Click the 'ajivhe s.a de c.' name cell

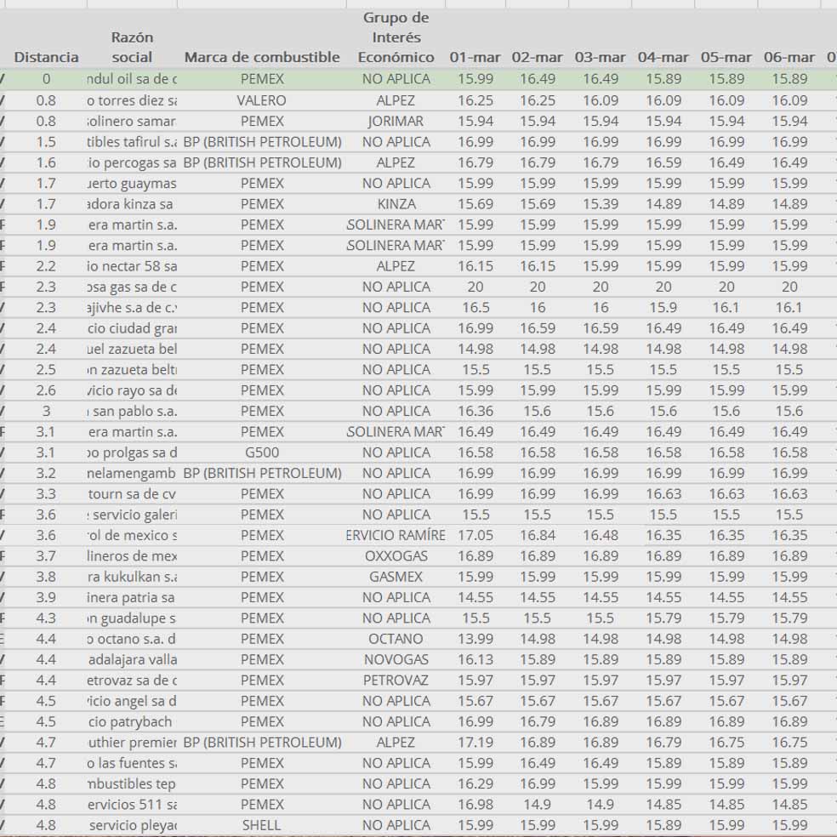pos(133,307)
